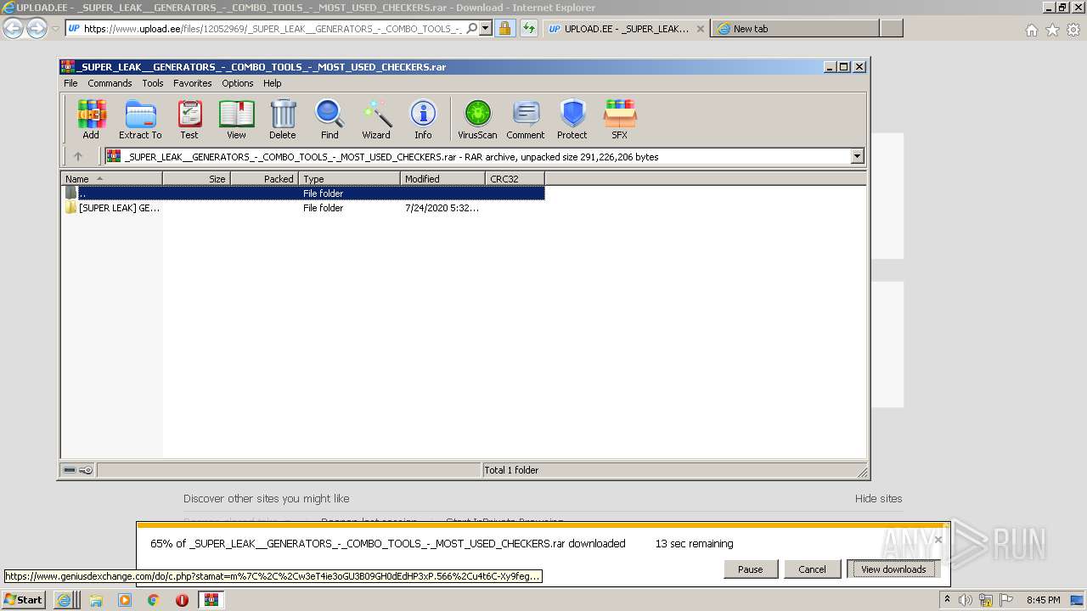Switch to the New tab browser tab
The image size is (1087, 611).
tap(794, 29)
